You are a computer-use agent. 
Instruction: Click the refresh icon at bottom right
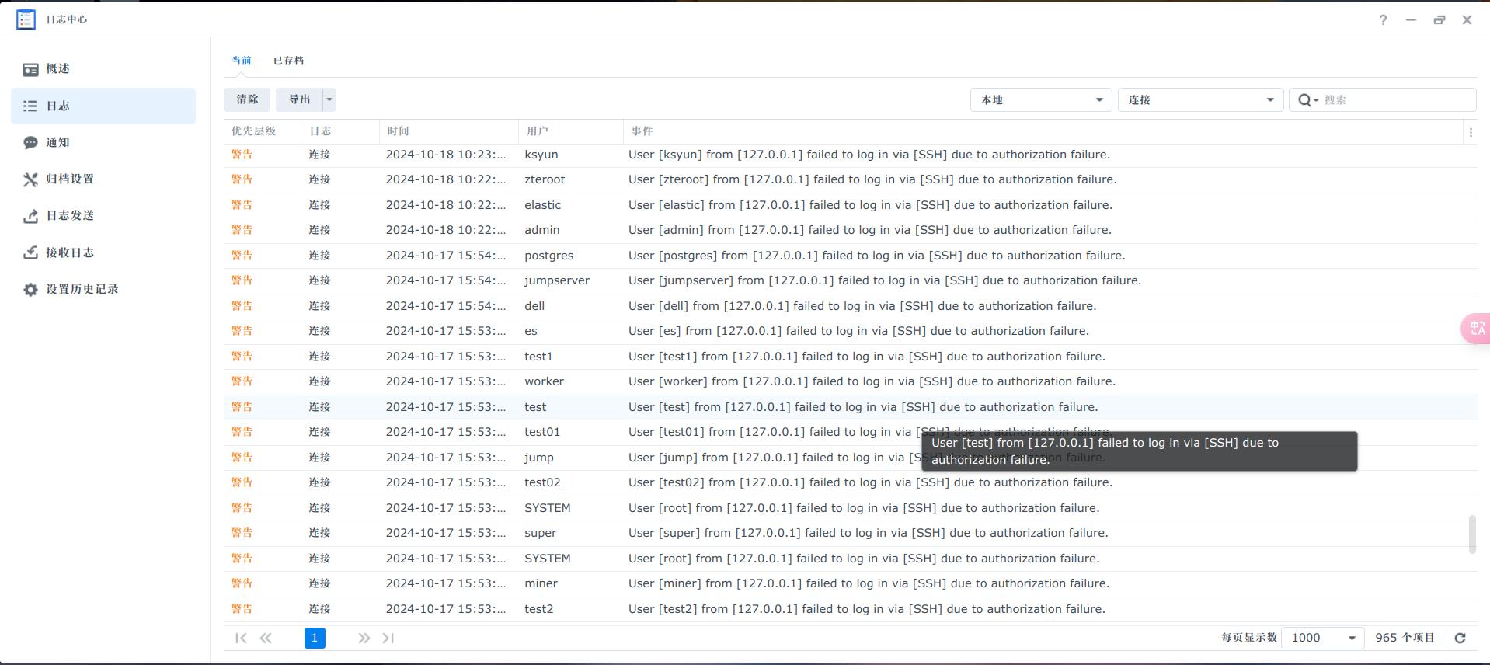pyautogui.click(x=1460, y=638)
